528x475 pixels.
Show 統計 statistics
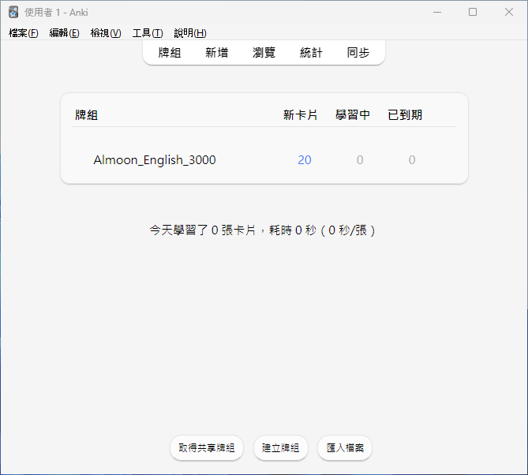[x=311, y=53]
